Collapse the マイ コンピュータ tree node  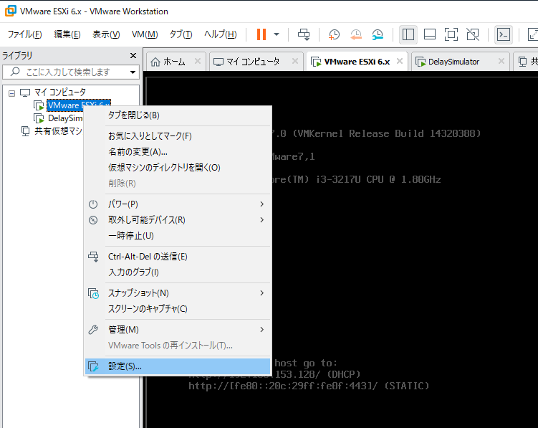pyautogui.click(x=11, y=93)
